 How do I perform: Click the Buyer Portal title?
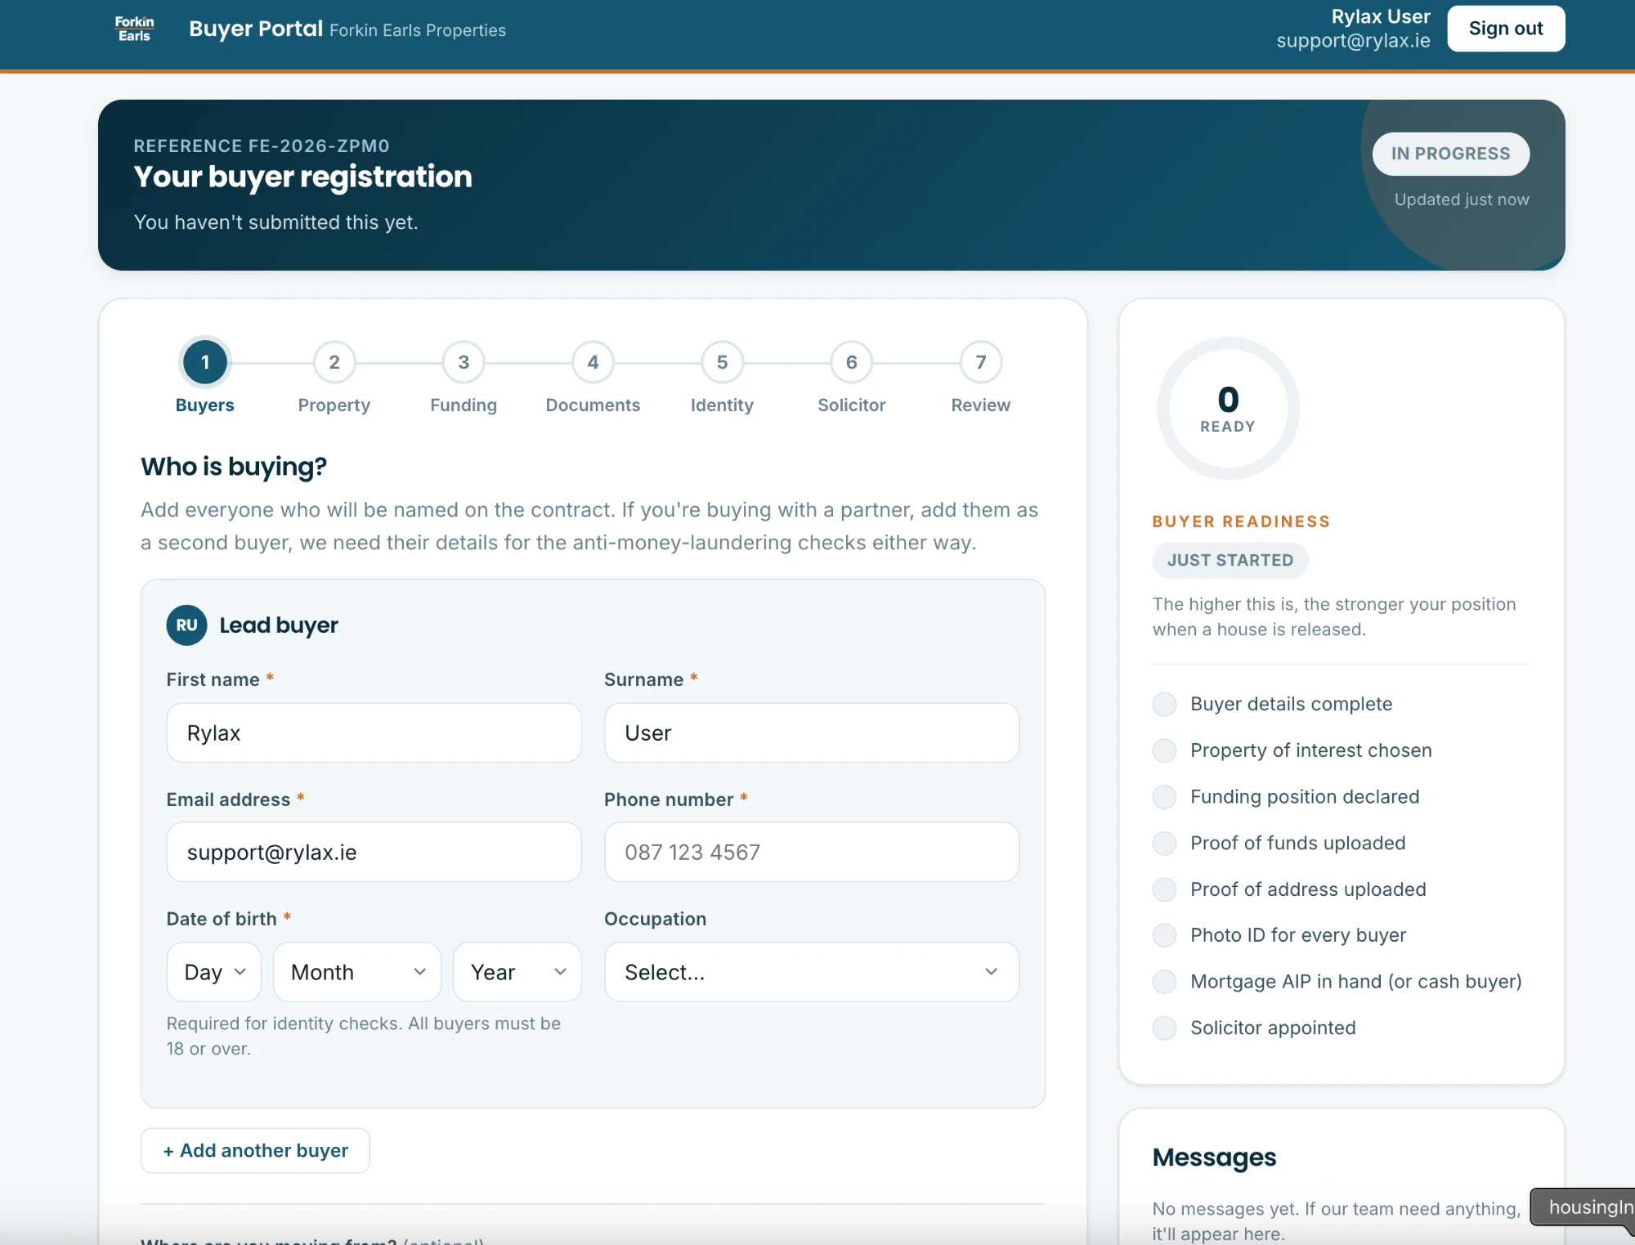pyautogui.click(x=256, y=29)
